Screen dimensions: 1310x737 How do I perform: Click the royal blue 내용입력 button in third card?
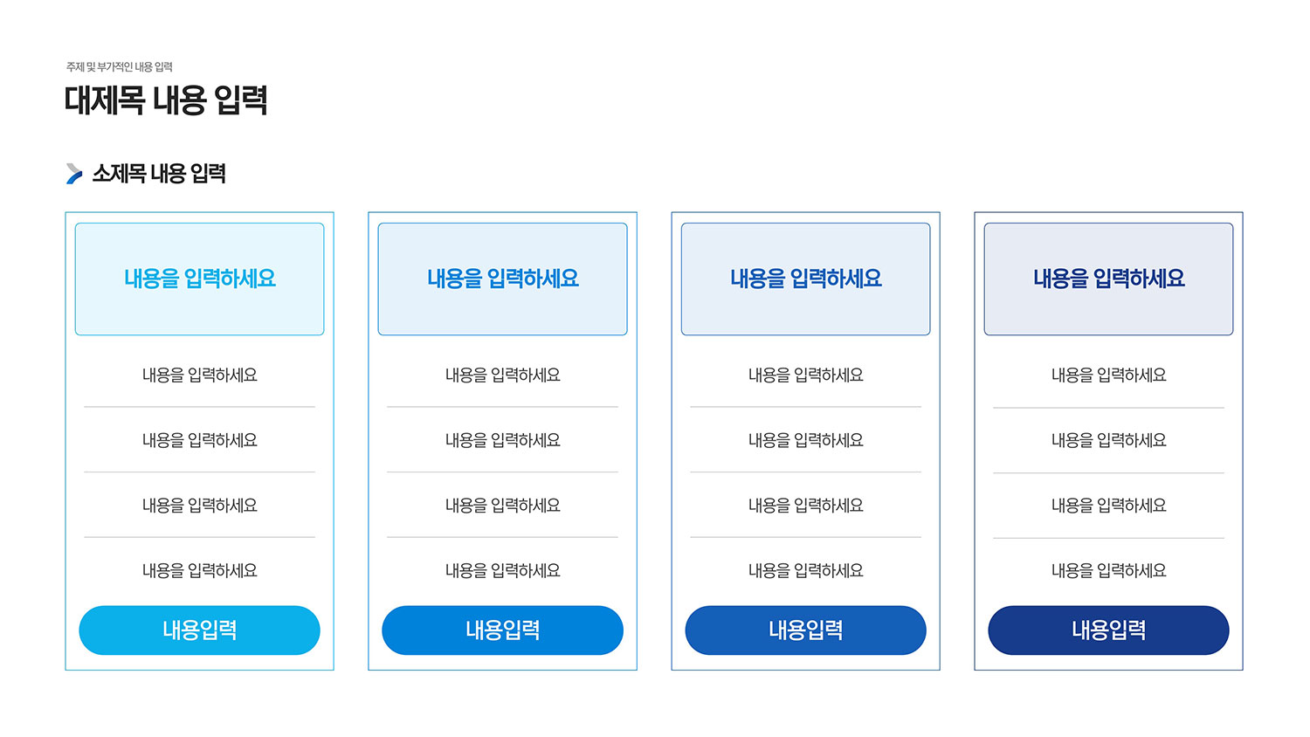tap(805, 630)
